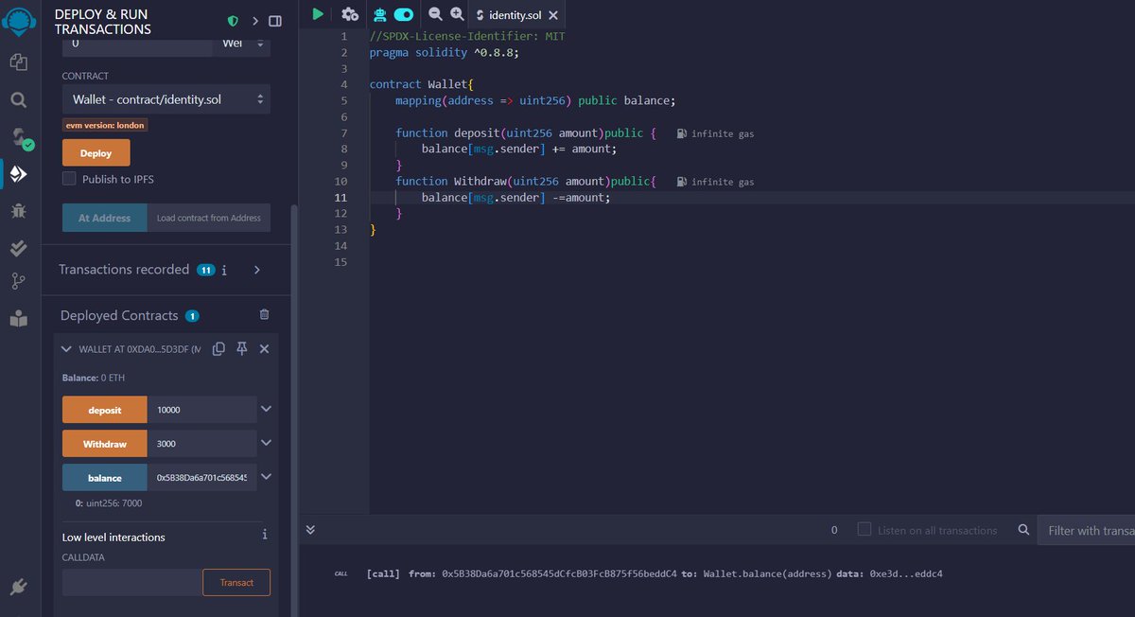Image resolution: width=1135 pixels, height=617 pixels.
Task: Expand the balance function parameters chevron
Action: pyautogui.click(x=267, y=477)
